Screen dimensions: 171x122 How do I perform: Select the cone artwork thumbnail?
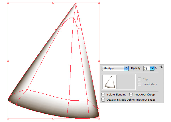pos(110,82)
